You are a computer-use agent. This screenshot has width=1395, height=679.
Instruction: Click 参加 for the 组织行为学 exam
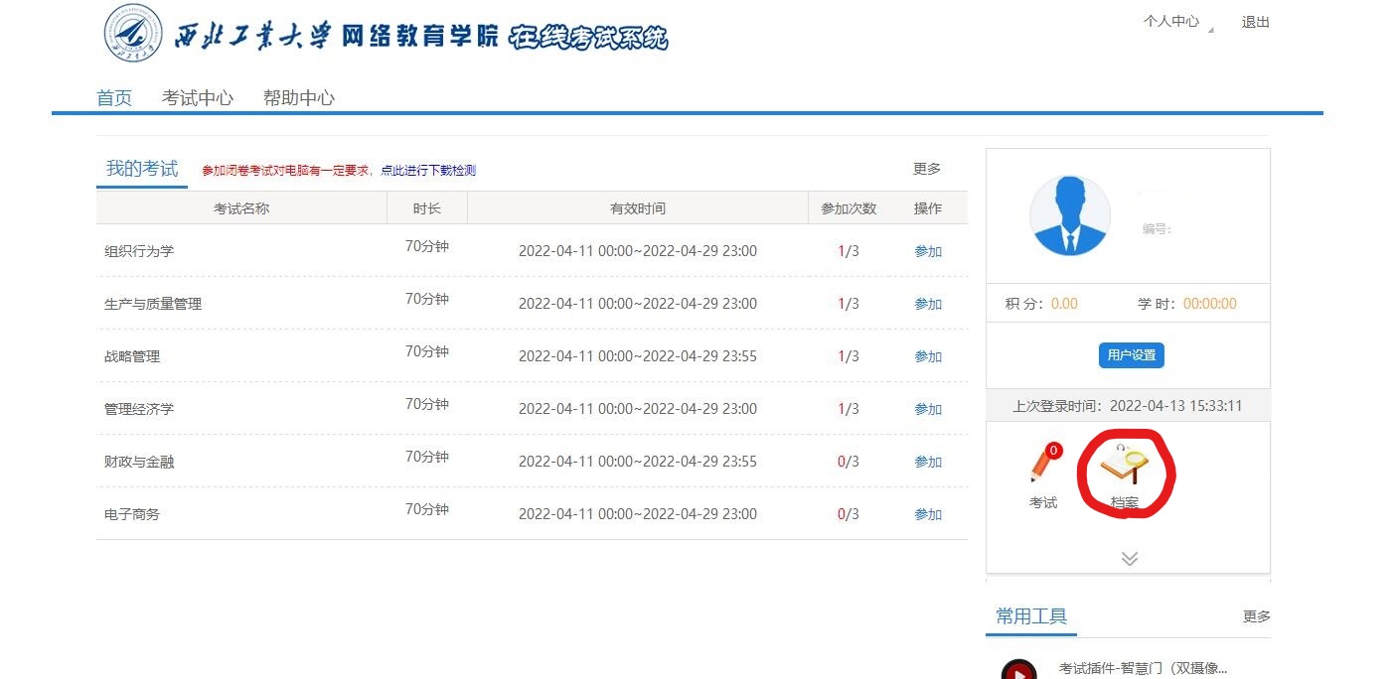(926, 251)
